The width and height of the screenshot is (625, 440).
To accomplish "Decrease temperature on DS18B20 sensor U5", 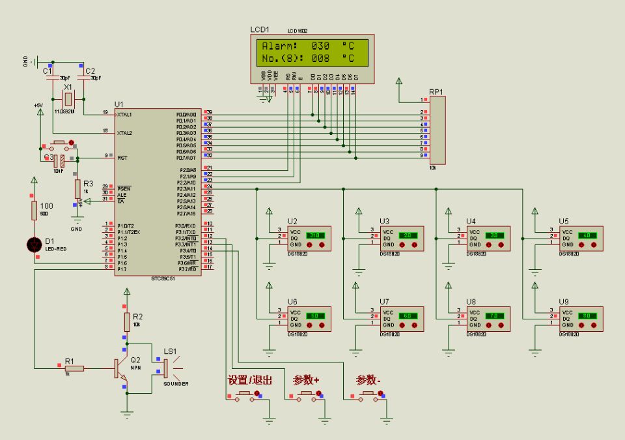I will pyautogui.click(x=581, y=244).
